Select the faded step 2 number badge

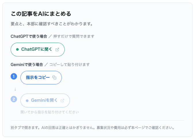pyautogui.click(x=14, y=99)
